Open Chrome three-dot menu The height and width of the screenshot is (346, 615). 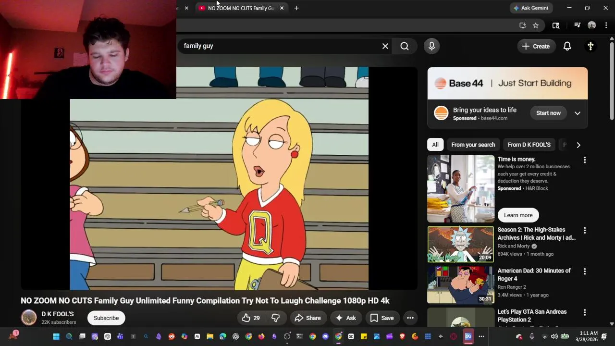coord(606,25)
